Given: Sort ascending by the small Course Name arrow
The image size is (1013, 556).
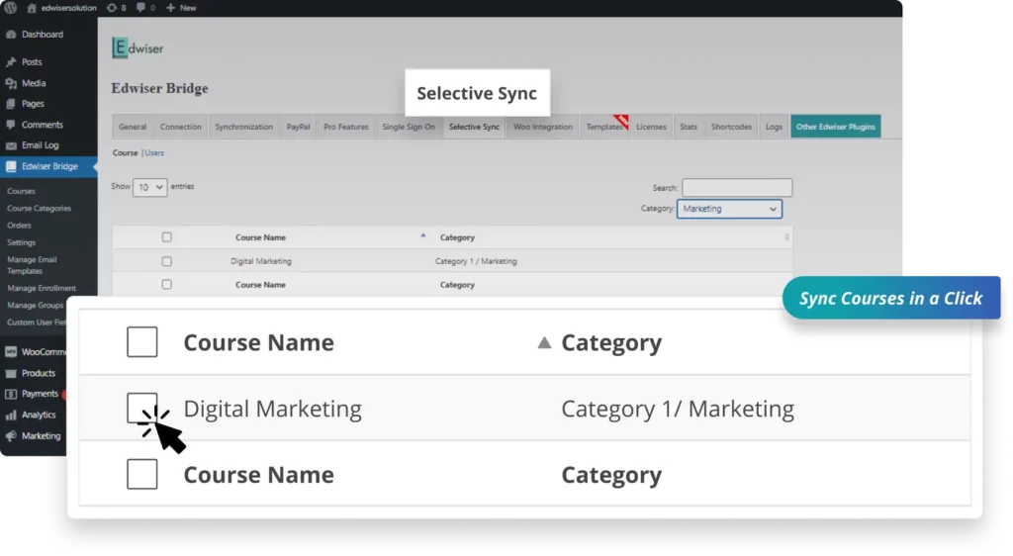Looking at the screenshot, I should pos(423,235).
